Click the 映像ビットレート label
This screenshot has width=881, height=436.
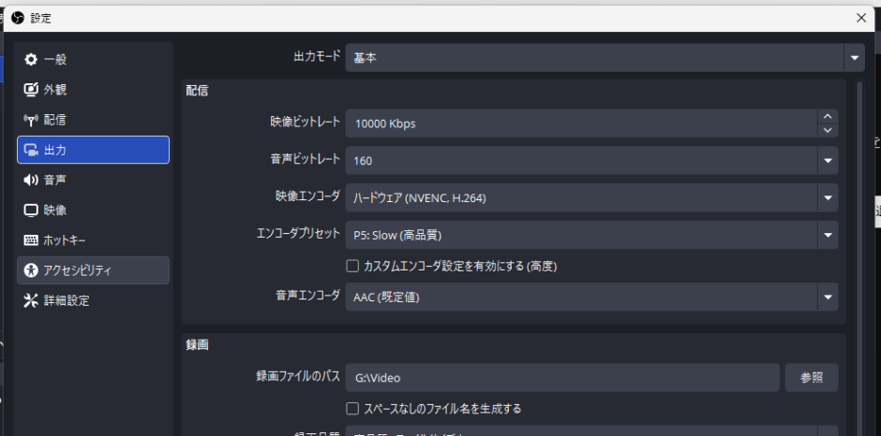tap(305, 122)
